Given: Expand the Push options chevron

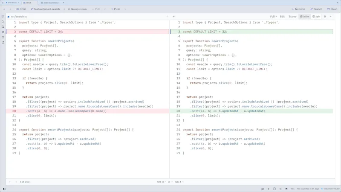Looking at the screenshot, I should point(125,9).
